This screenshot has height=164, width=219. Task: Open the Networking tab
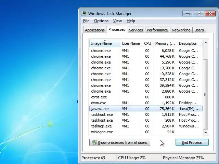click(x=181, y=30)
